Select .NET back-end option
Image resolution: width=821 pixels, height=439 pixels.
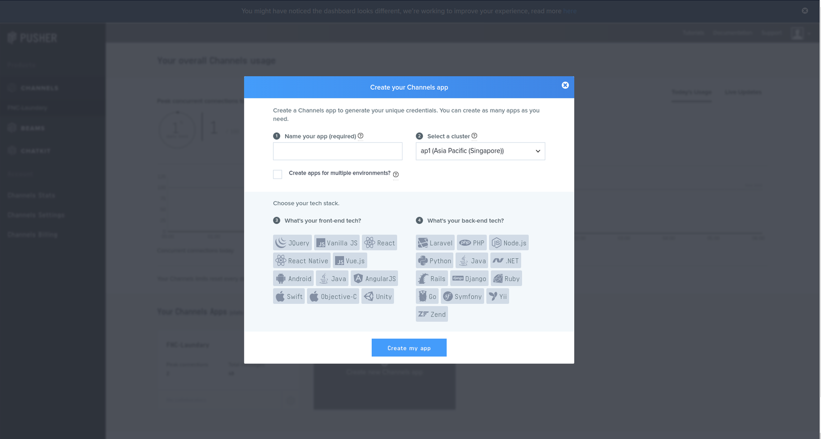pos(506,260)
